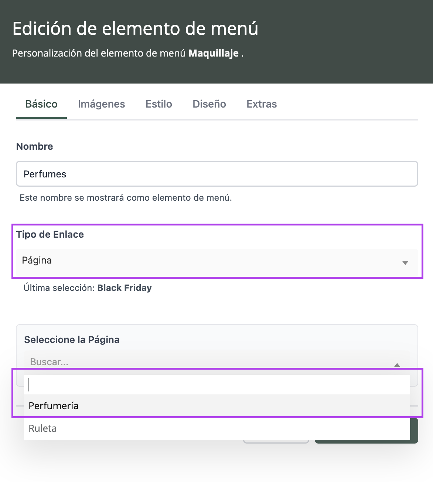Switch to the Imágenes tab

coord(101,104)
